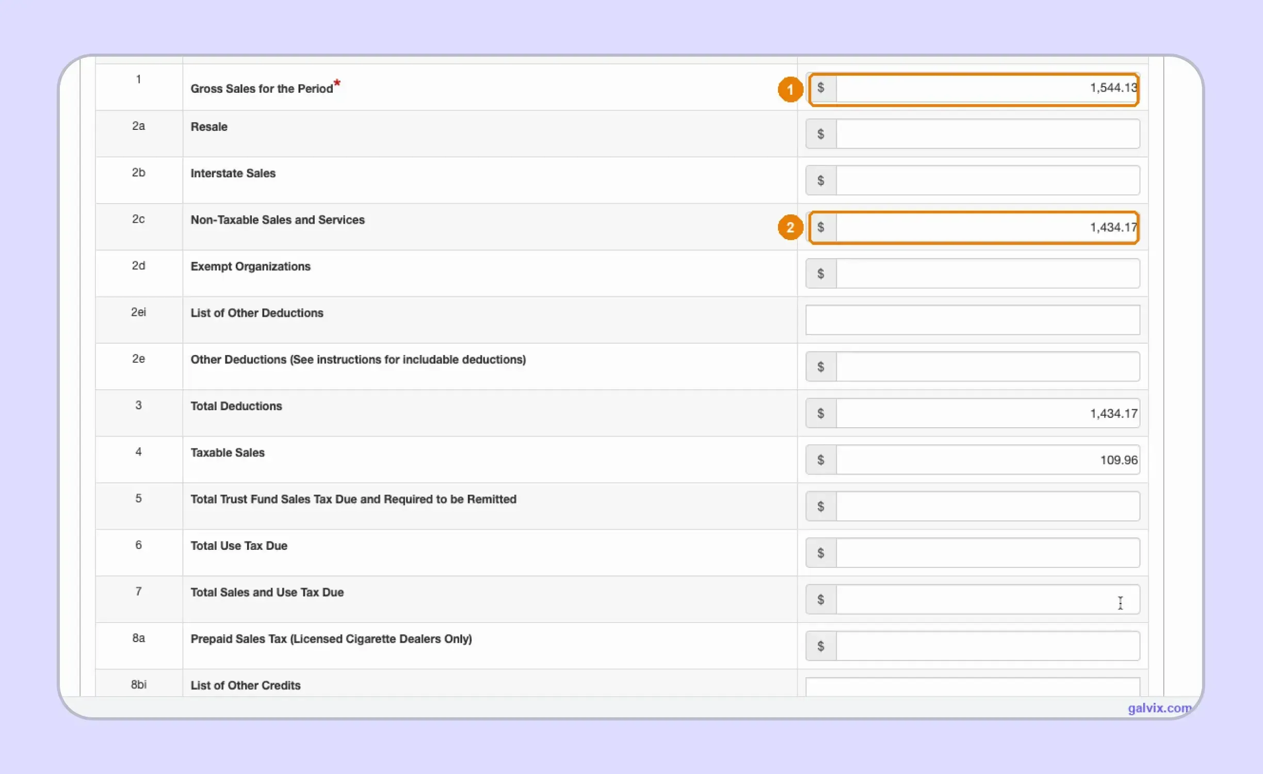Click the Interstate Sales amount field
Screen dimensions: 1263x774
click(987, 180)
